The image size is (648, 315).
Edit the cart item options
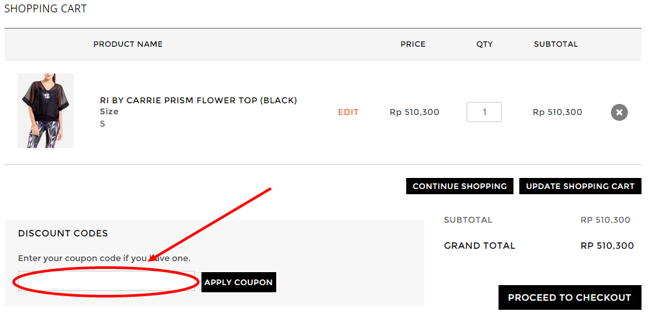(x=348, y=112)
